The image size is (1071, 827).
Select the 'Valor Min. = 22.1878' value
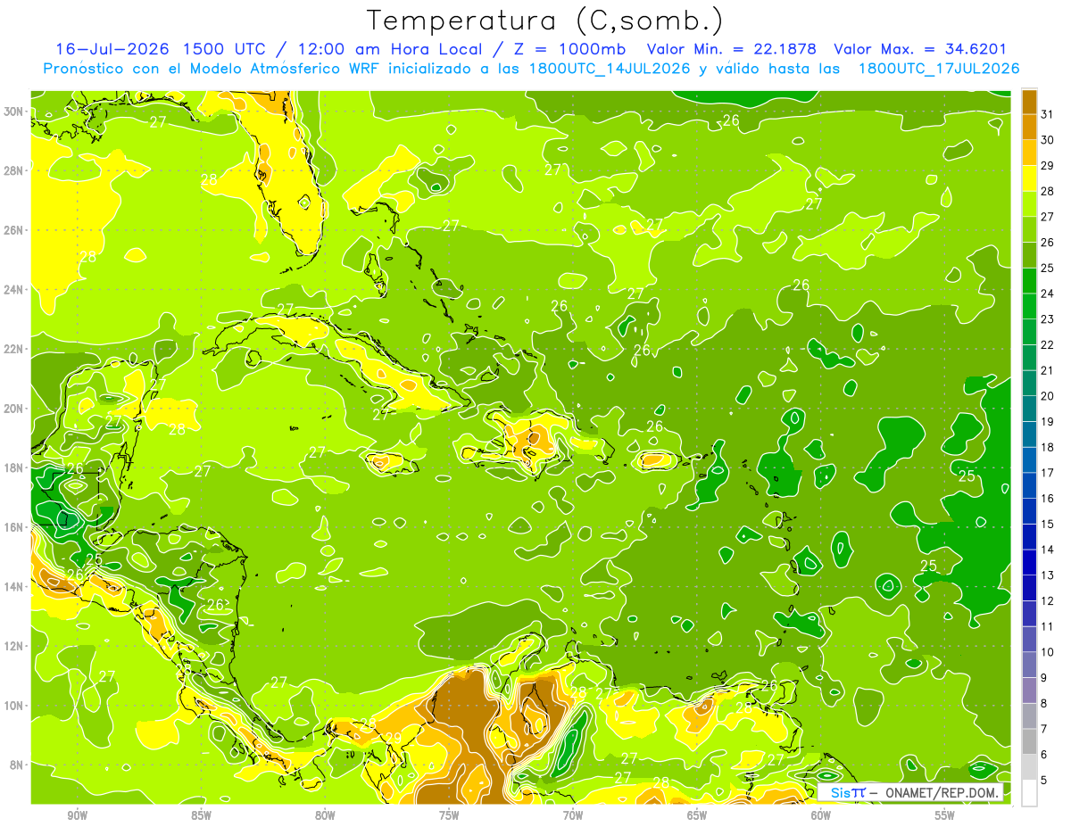[x=732, y=48]
